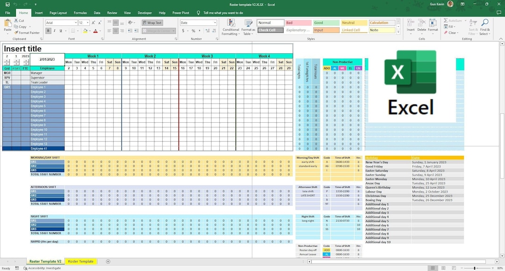This screenshot has height=271, width=505.
Task: Click the Increase Indent icon
Action: click(x=136, y=31)
